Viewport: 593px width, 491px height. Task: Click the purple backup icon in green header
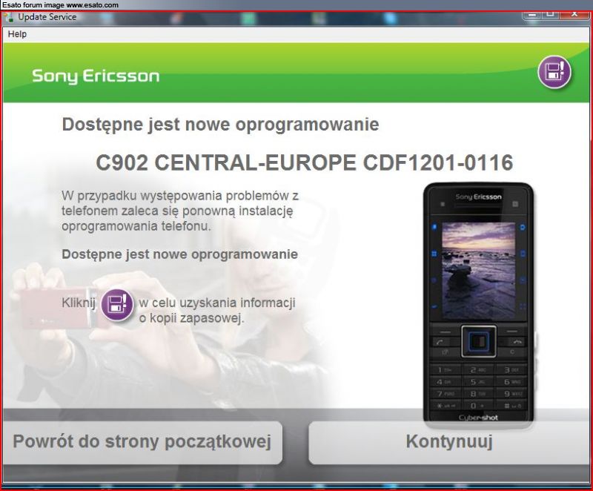coord(554,72)
